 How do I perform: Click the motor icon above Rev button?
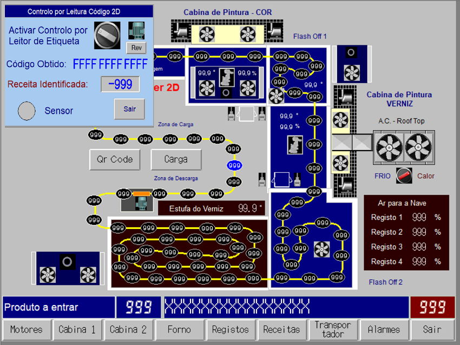[x=136, y=30]
